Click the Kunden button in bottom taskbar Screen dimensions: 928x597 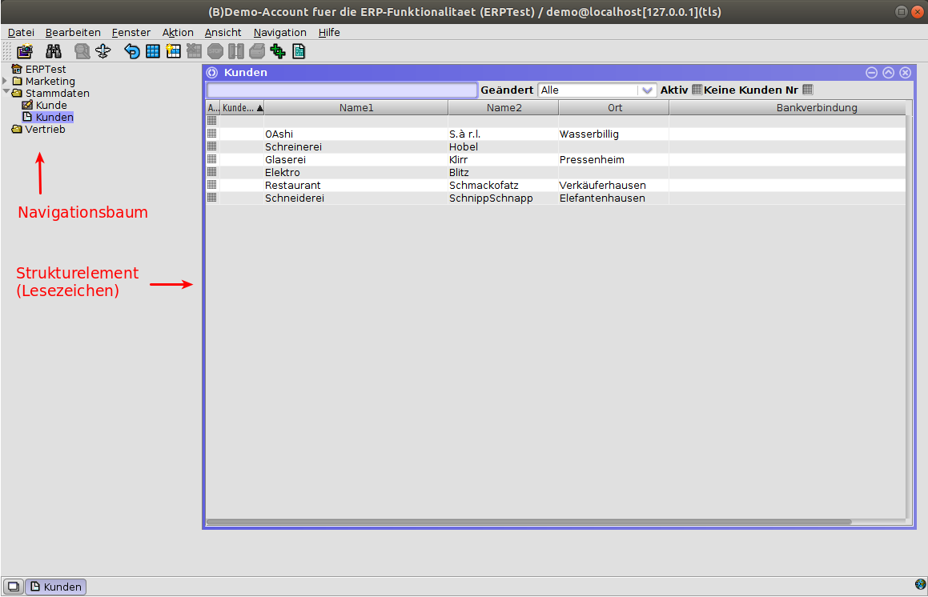(x=56, y=587)
